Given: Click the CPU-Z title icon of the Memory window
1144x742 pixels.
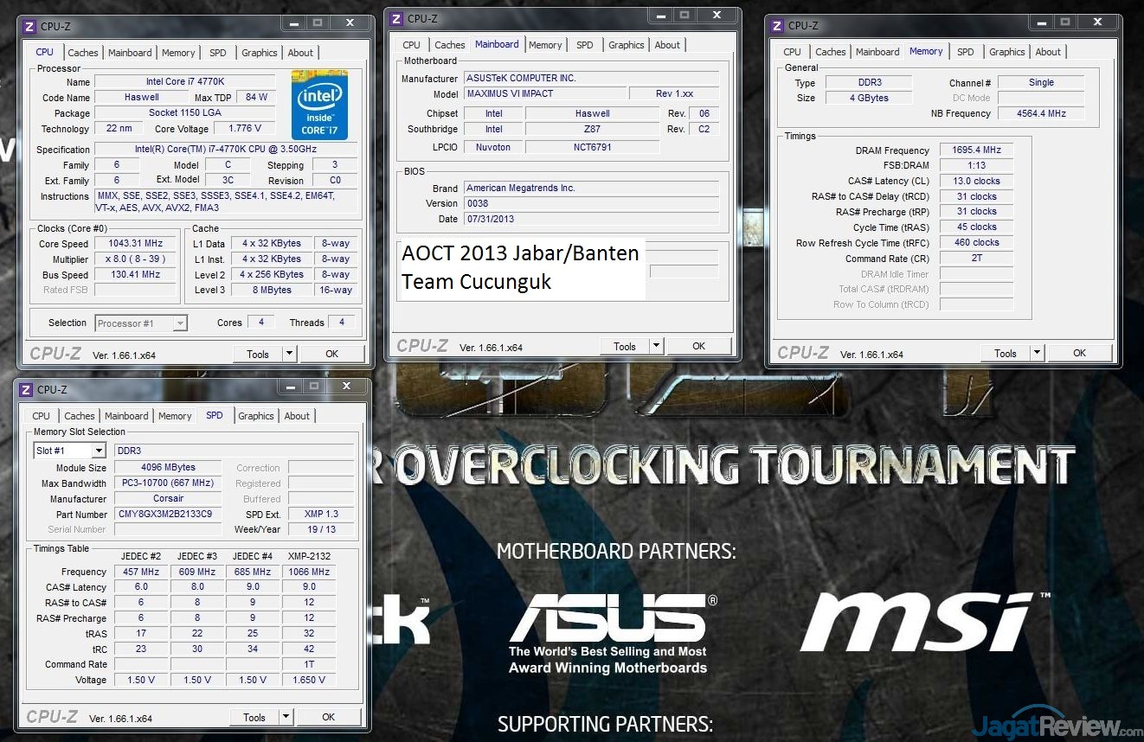Looking at the screenshot, I should point(777,25).
